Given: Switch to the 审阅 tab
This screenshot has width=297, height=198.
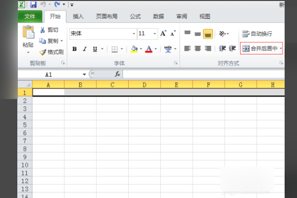Looking at the screenshot, I should coord(182,16).
